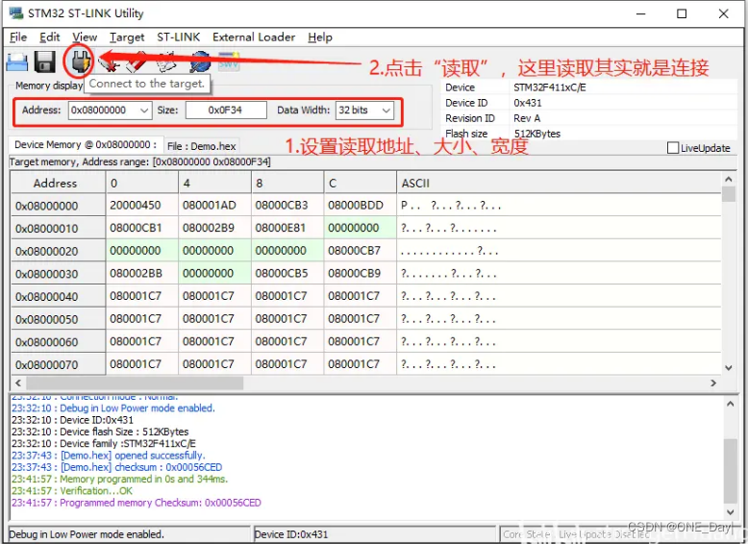Click column header 8

point(287,183)
